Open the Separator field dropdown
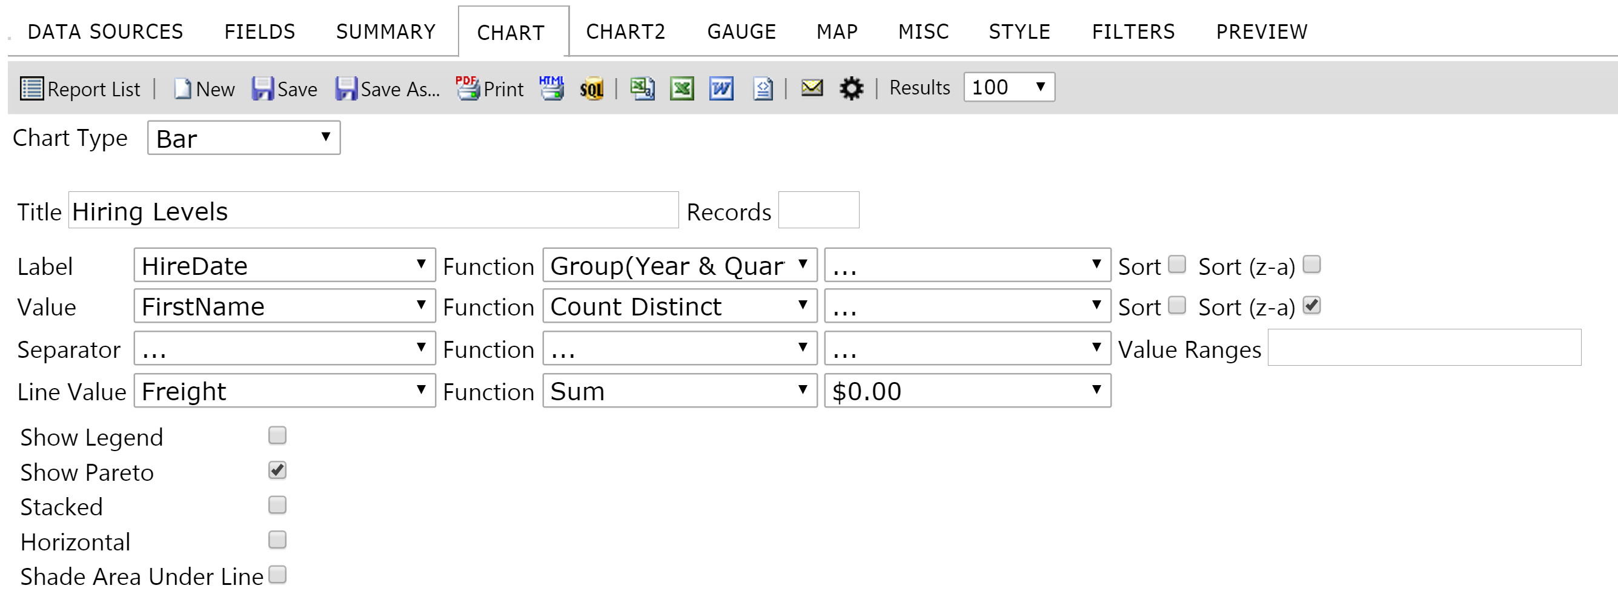This screenshot has width=1618, height=594. click(285, 349)
